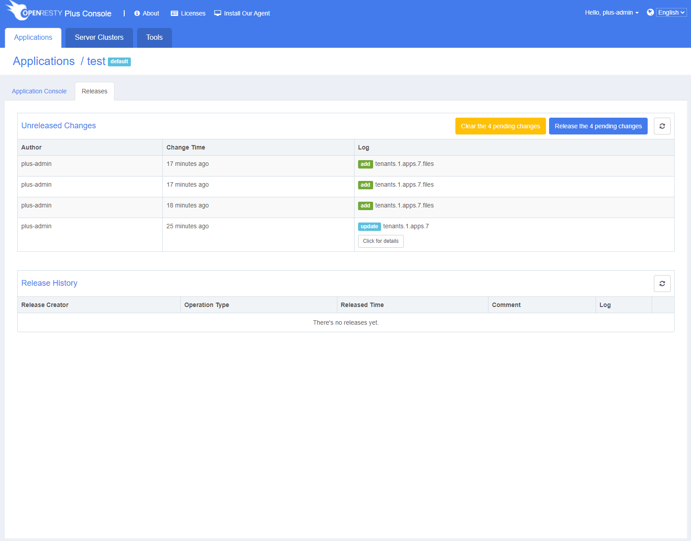Image resolution: width=691 pixels, height=541 pixels.
Task: Click the OpenResty Plus Console logo
Action: [58, 12]
